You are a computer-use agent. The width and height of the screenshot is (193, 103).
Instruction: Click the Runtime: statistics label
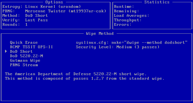[124, 6]
